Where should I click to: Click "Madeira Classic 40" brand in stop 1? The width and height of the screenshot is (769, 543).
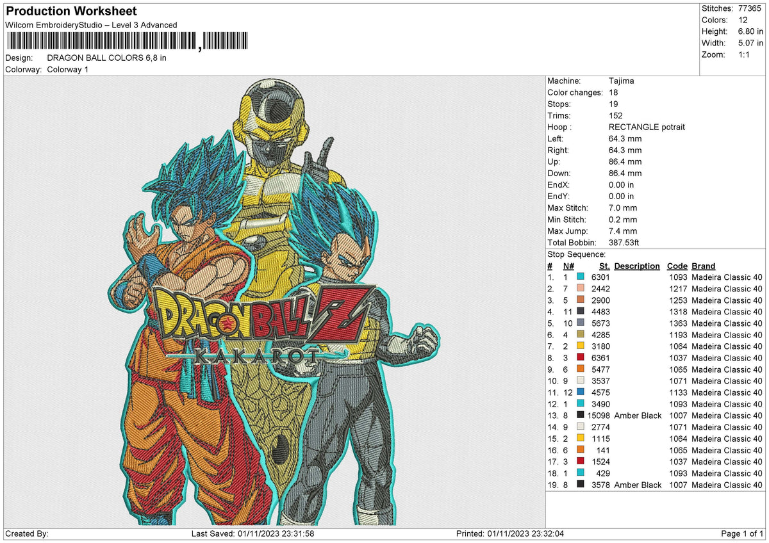coord(727,277)
